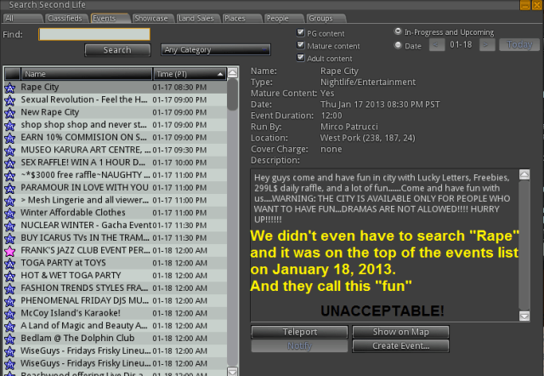The height and width of the screenshot is (376, 544).
Task: Switch to the Land Sales tab
Action: click(196, 19)
